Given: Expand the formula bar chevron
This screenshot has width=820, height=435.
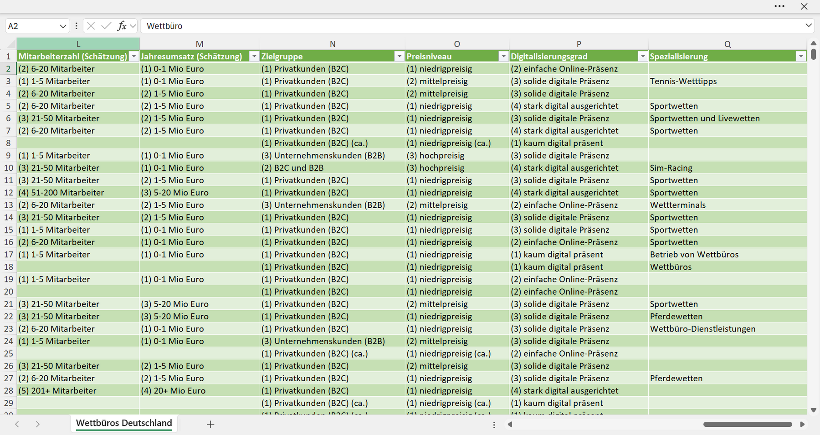Looking at the screenshot, I should pyautogui.click(x=809, y=26).
